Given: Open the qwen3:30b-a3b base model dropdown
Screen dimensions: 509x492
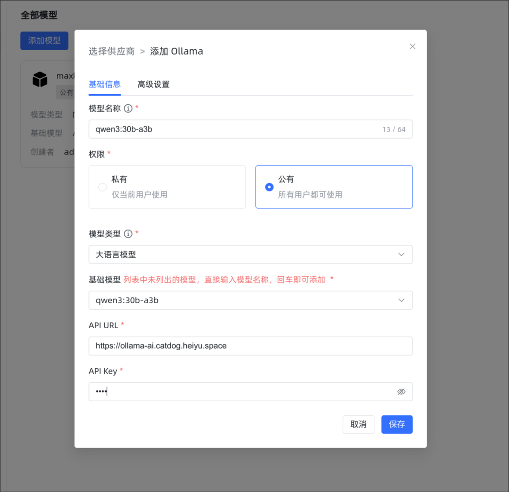Looking at the screenshot, I should (x=250, y=300).
